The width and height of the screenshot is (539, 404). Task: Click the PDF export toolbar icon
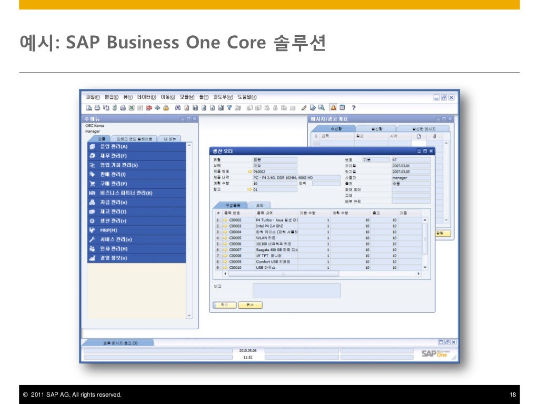pyautogui.click(x=149, y=108)
